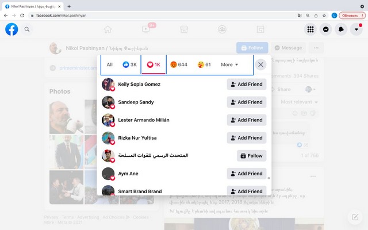Viewport: 368px width, 230px height.
Task: Open the primeminister.am website link
Action: [78, 68]
